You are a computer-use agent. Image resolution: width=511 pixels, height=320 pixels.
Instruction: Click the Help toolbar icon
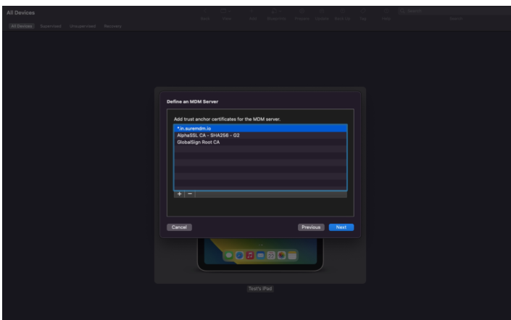[386, 12]
